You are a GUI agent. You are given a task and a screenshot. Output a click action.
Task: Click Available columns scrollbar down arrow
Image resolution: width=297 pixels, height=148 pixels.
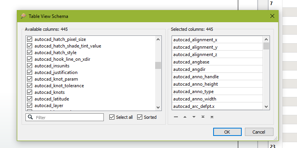pyautogui.click(x=158, y=107)
